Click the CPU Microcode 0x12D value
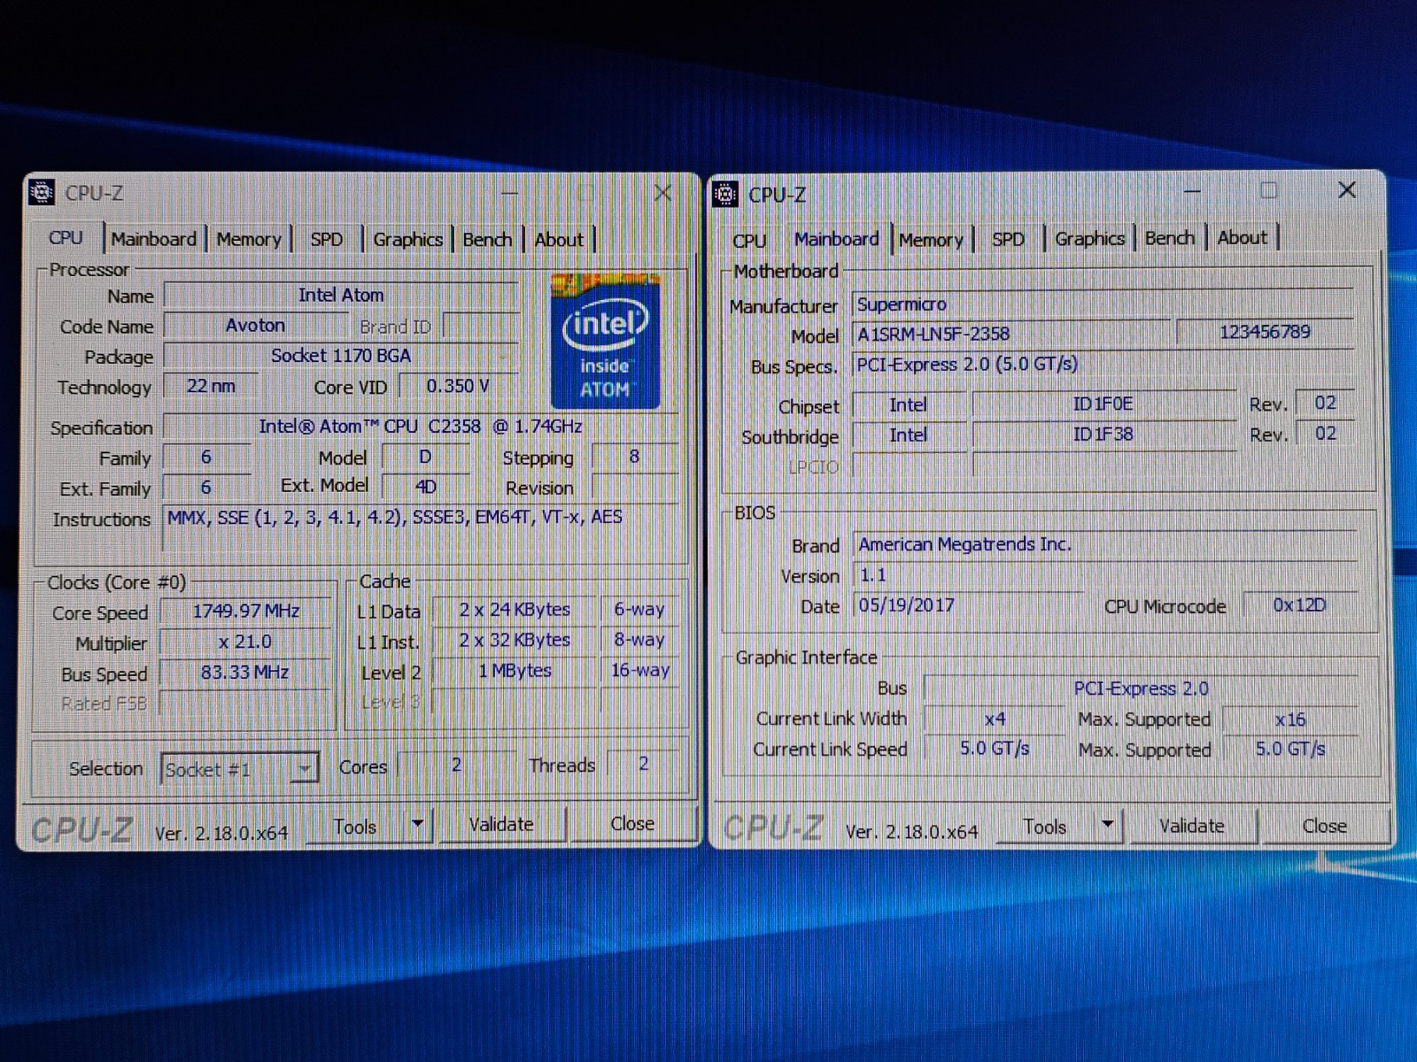This screenshot has height=1062, width=1417. tap(1300, 604)
